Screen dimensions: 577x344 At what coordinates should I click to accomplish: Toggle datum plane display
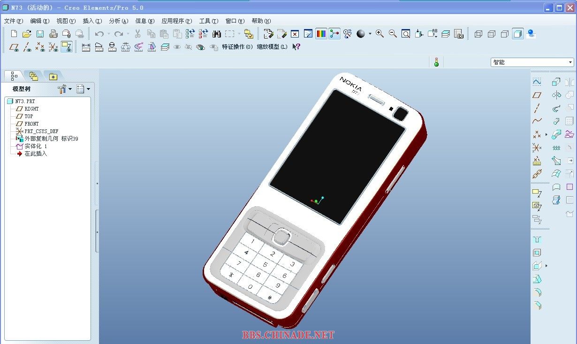coord(15,47)
